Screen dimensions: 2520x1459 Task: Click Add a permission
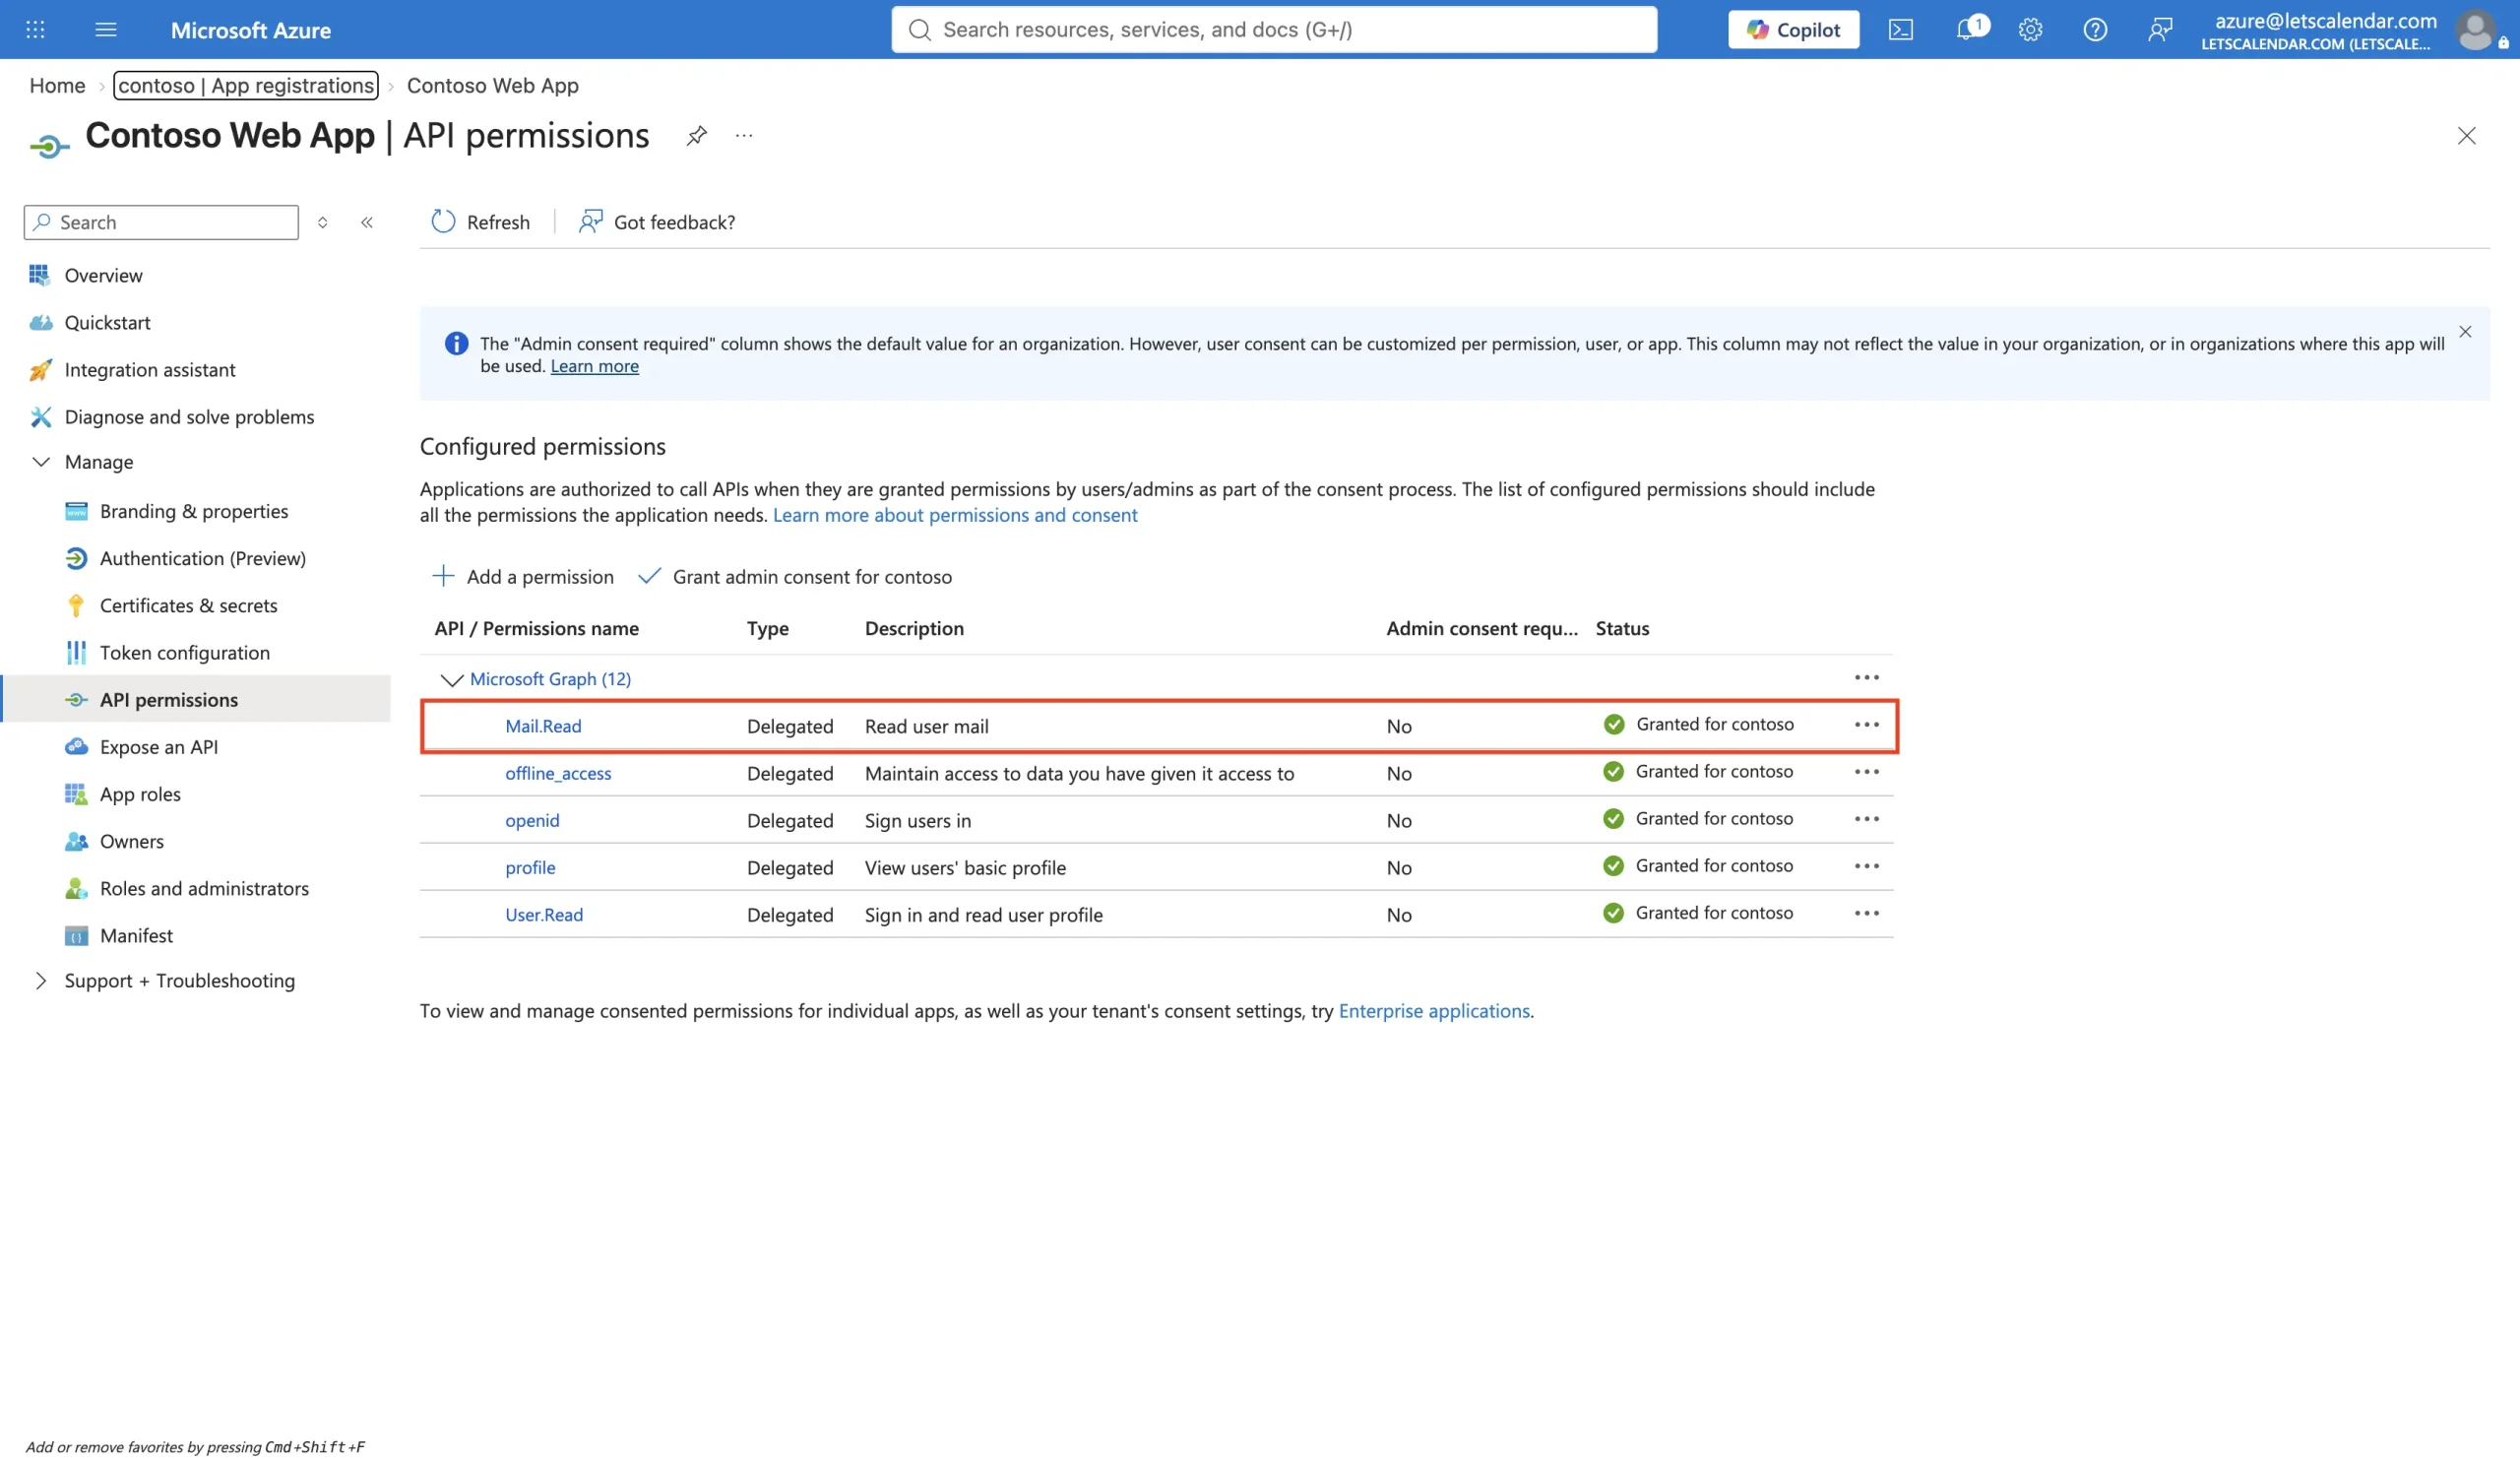click(522, 577)
